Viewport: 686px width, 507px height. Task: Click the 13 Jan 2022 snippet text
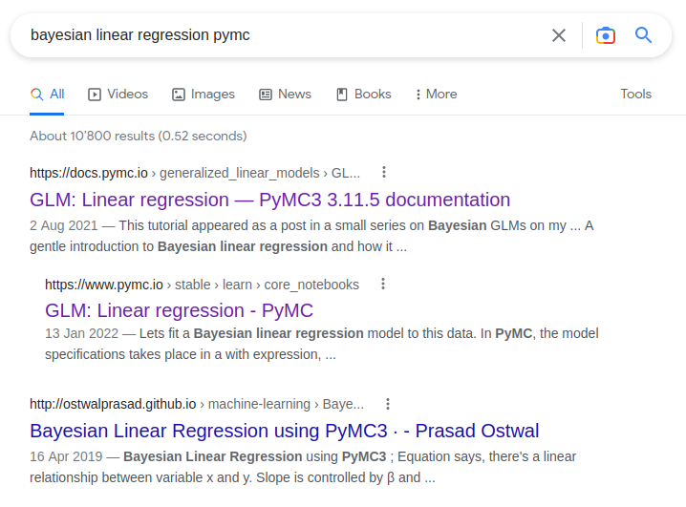point(322,344)
